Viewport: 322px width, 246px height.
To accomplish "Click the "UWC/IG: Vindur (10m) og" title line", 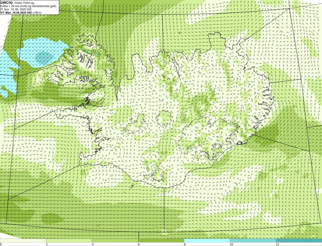I will coord(17,3).
